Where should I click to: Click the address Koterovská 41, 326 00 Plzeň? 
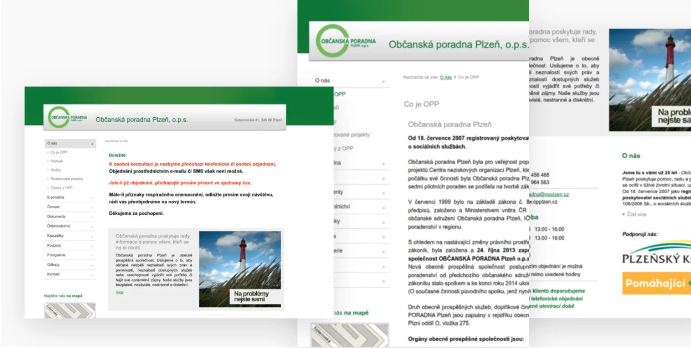[x=258, y=120]
